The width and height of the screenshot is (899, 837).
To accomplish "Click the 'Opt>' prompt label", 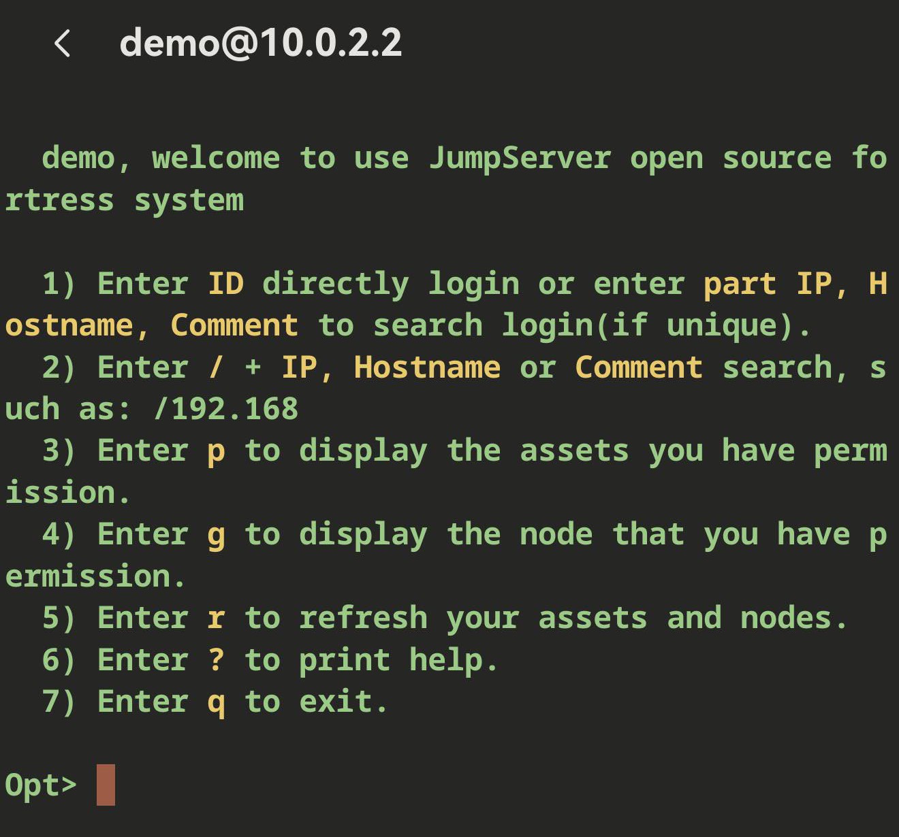I will coord(41,786).
